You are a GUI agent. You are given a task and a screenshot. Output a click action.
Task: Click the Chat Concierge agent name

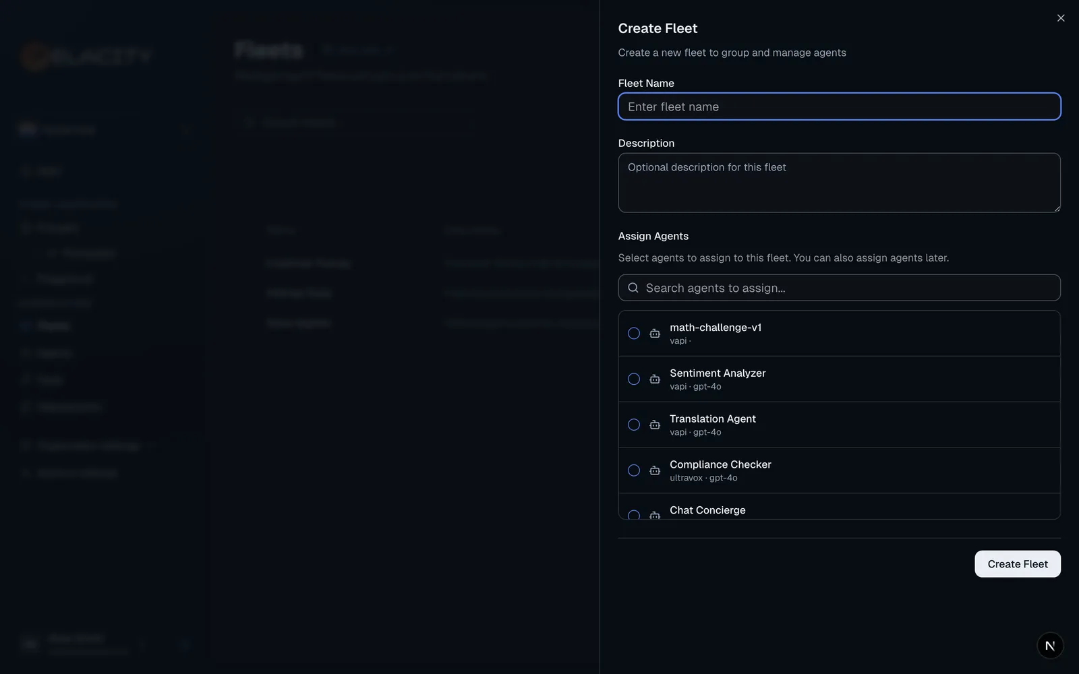707,510
